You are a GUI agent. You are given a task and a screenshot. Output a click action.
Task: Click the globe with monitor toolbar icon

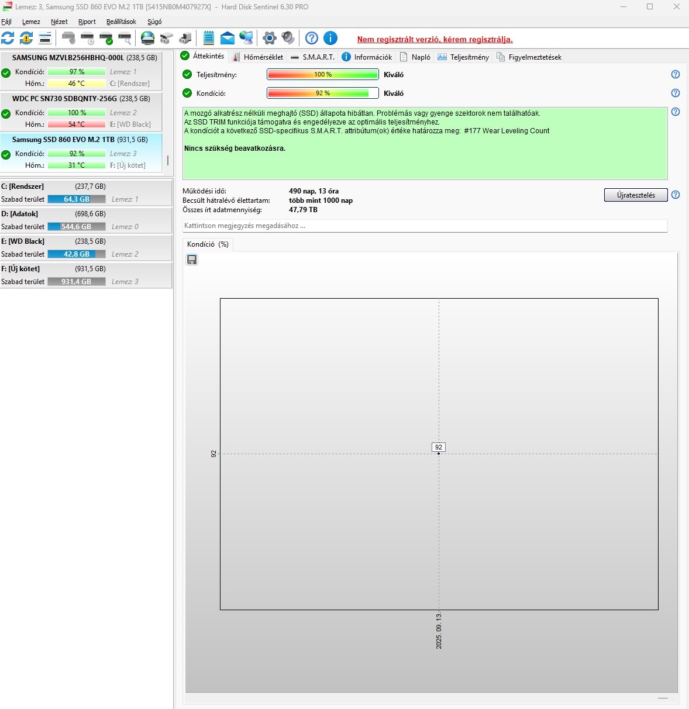(246, 39)
